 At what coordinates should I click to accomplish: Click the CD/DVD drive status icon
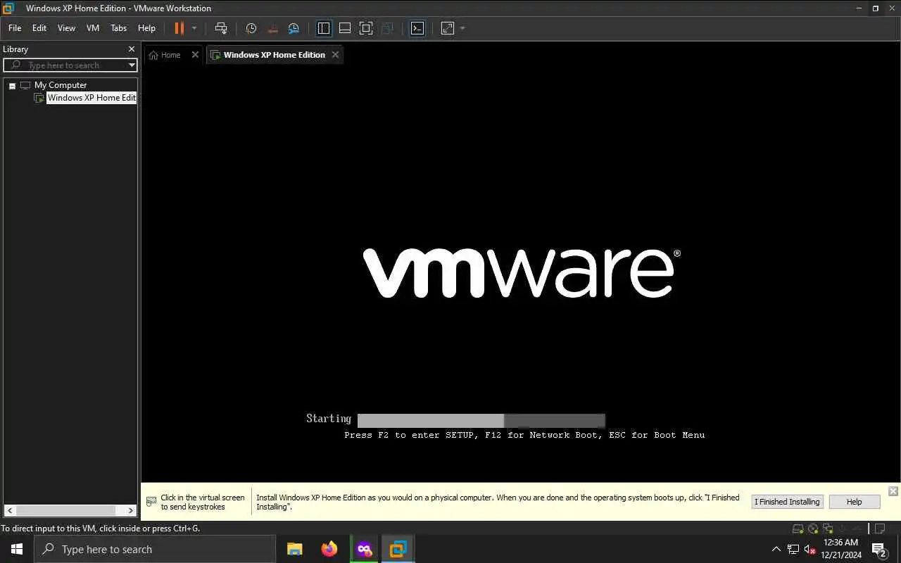coord(813,529)
